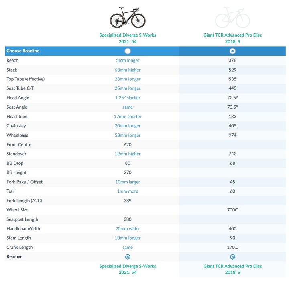Open Giant TCR placeholder bike image
Image resolution: width=289 pixels, height=281 pixels.
pyautogui.click(x=232, y=18)
